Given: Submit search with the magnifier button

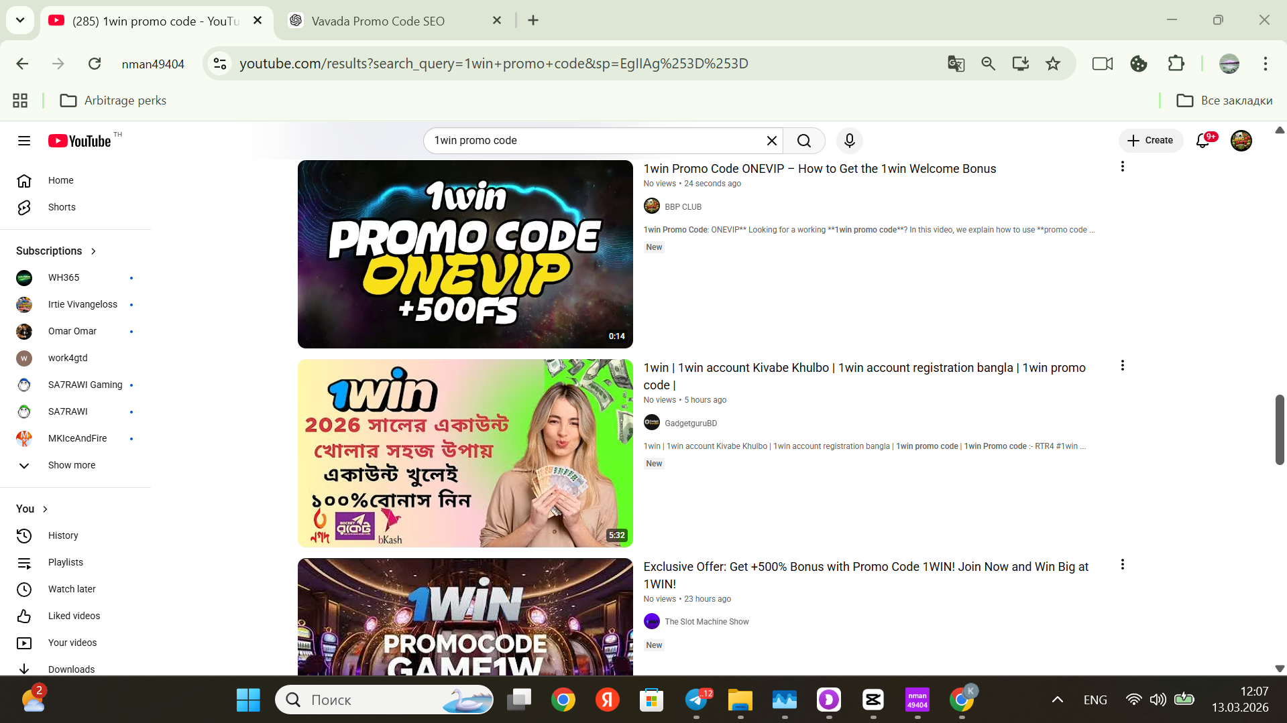Looking at the screenshot, I should 804,141.
